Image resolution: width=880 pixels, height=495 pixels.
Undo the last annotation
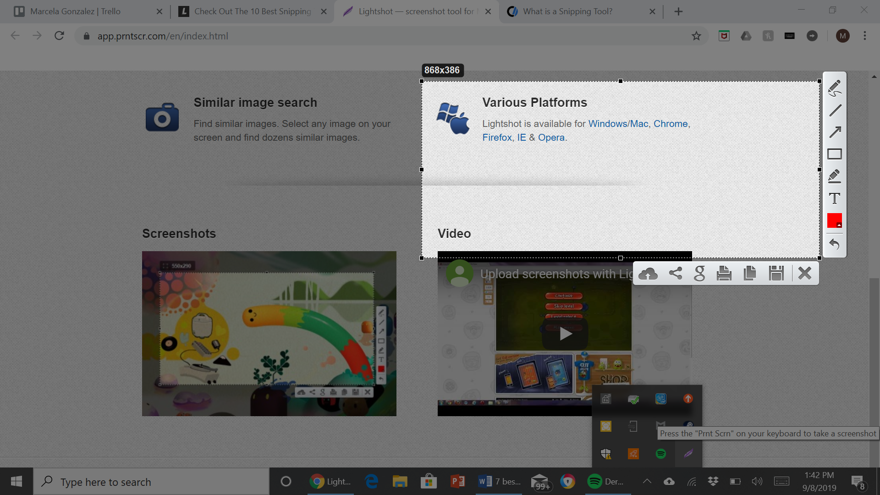(x=835, y=244)
